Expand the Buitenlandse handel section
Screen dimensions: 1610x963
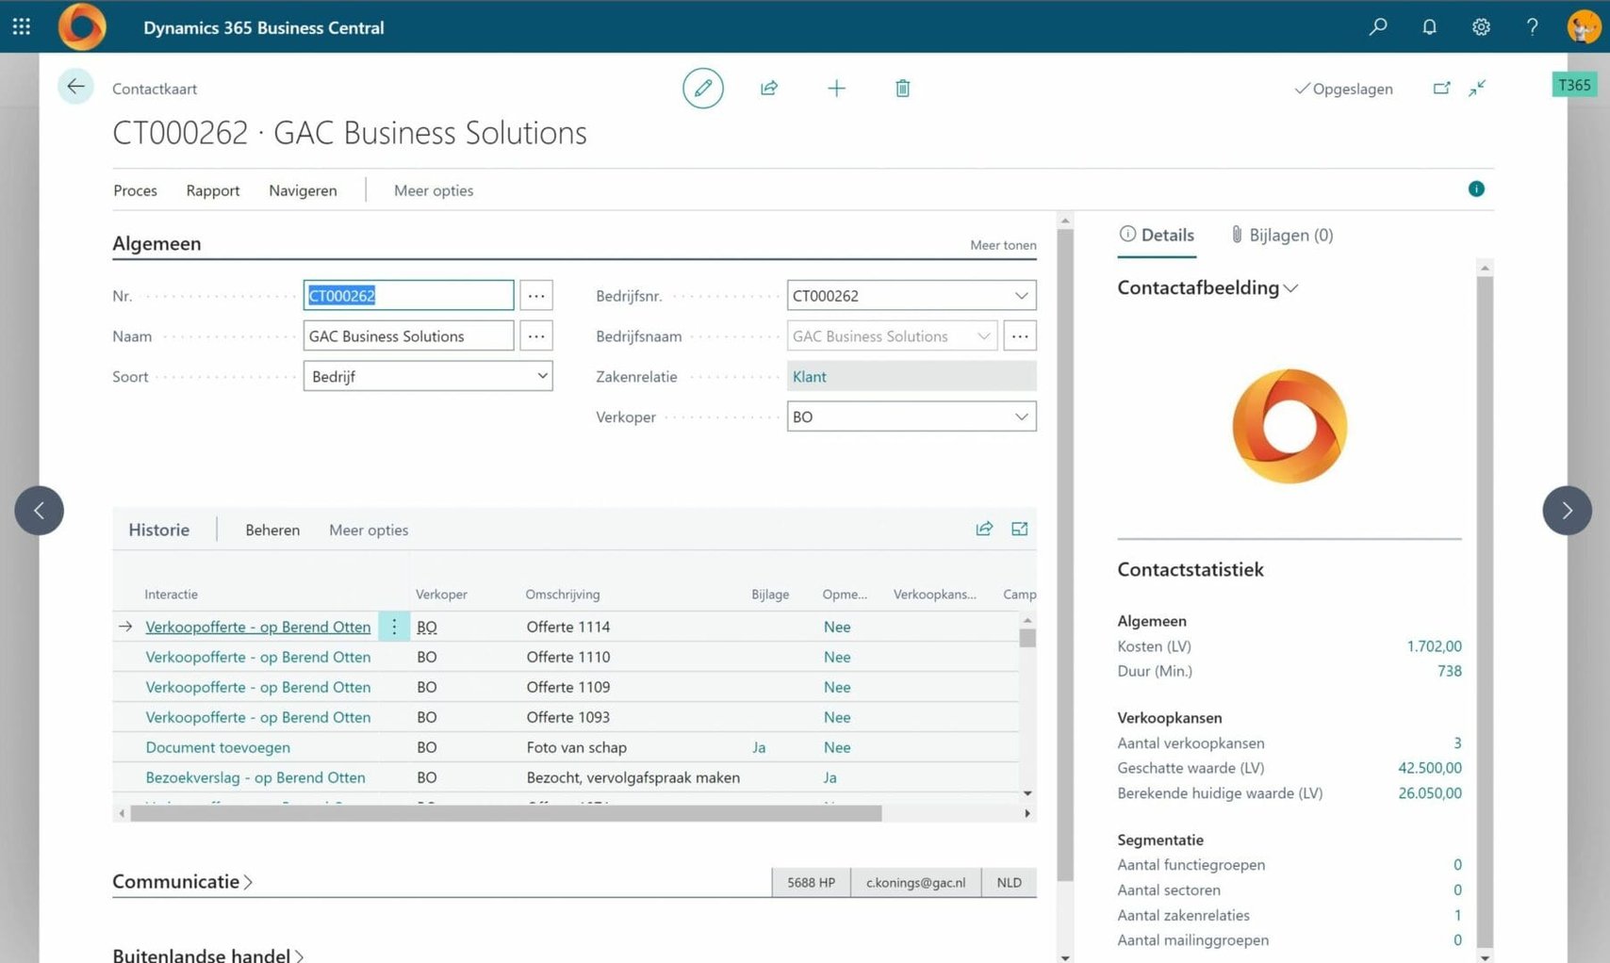point(208,955)
